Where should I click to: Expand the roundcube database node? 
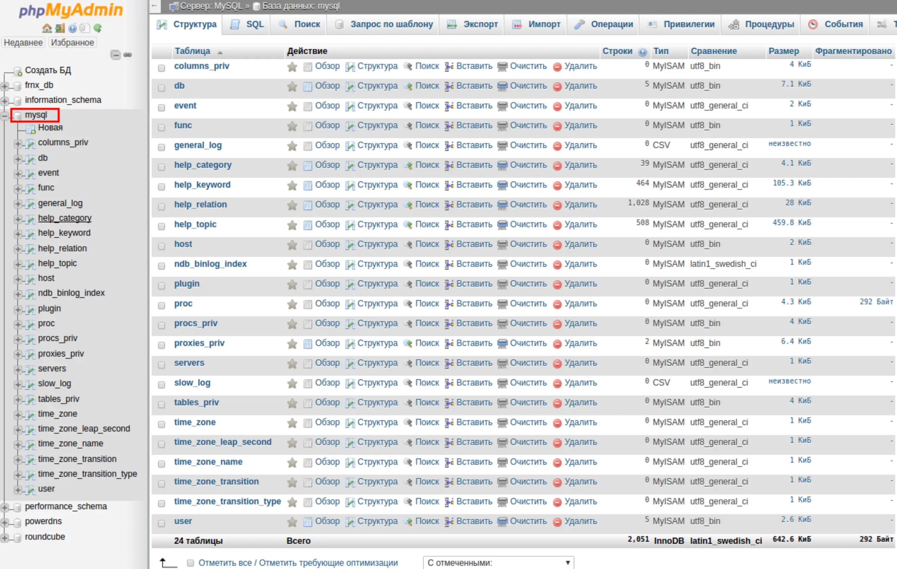click(5, 538)
